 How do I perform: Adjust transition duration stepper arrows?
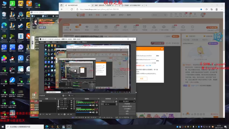tap(117, 104)
